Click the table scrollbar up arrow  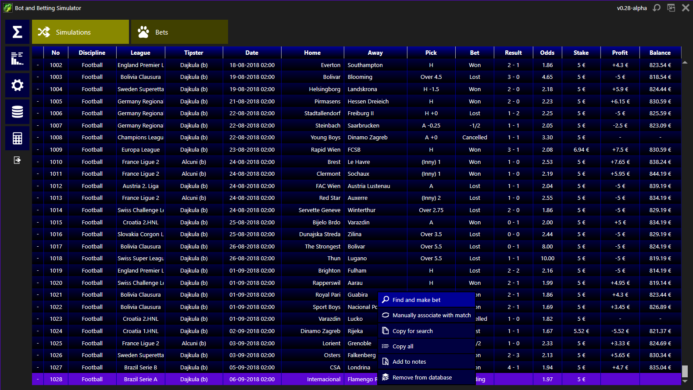tap(685, 63)
